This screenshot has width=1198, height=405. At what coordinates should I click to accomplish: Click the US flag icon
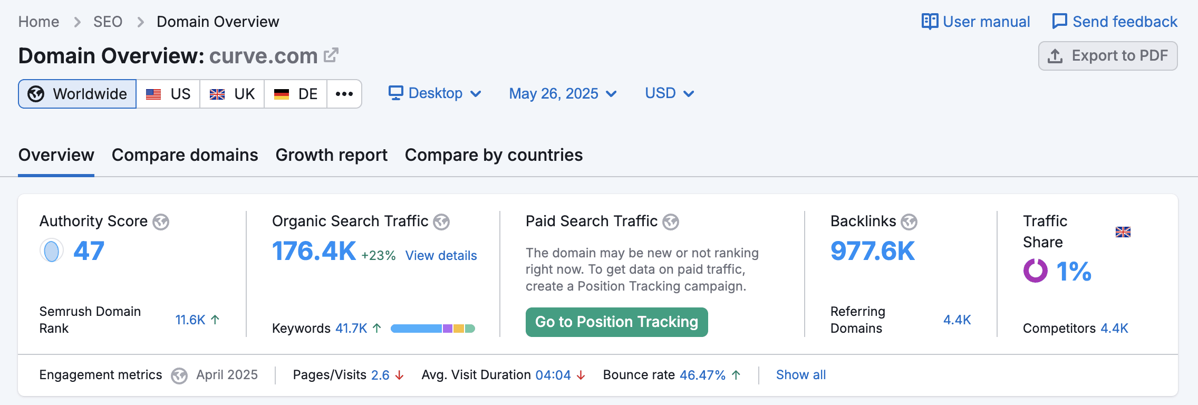pos(153,94)
